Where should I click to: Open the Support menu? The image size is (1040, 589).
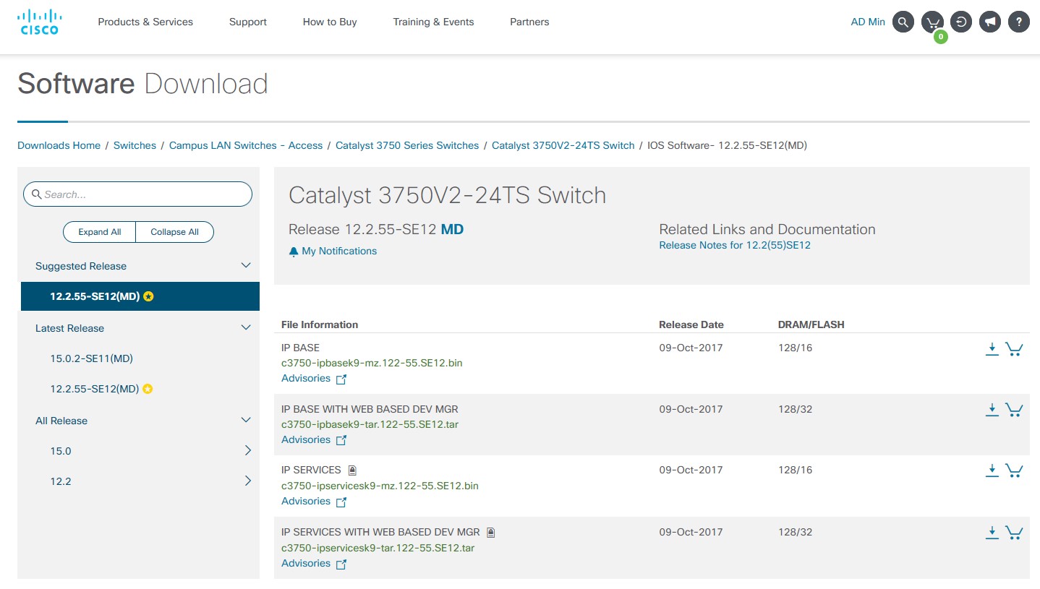[x=248, y=22]
